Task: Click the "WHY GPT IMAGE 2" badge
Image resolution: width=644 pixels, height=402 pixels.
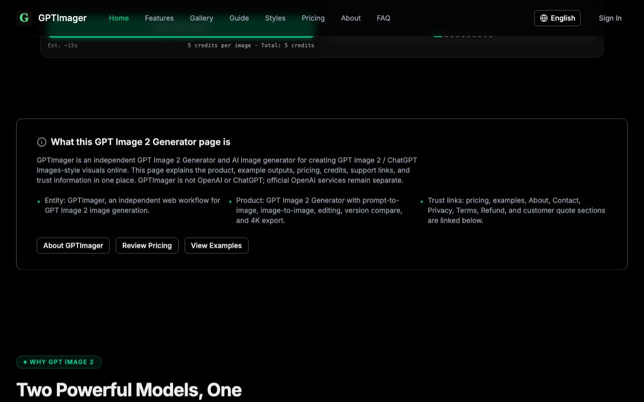Action: pyautogui.click(x=59, y=362)
